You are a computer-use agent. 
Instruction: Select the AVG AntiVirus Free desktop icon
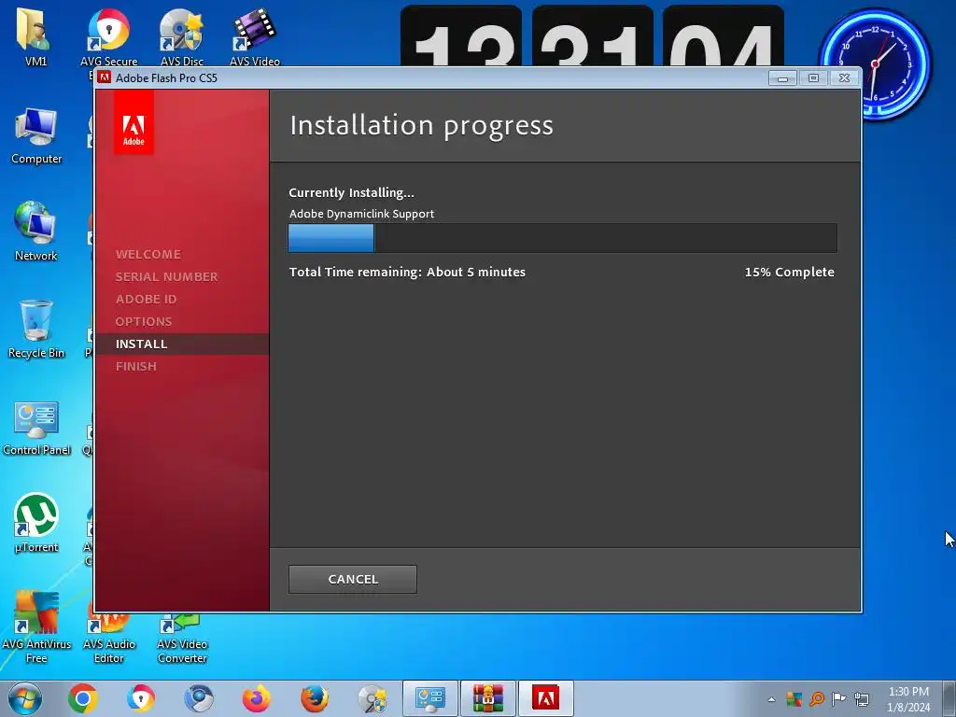pos(36,628)
